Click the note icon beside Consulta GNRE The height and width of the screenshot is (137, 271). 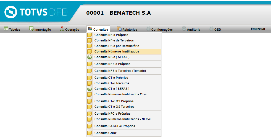tap(90, 133)
